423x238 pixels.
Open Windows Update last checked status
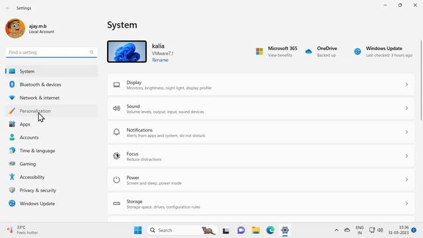click(x=389, y=55)
